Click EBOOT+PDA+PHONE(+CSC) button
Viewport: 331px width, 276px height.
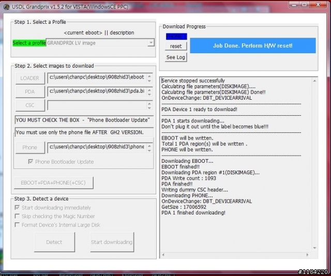coord(53,183)
